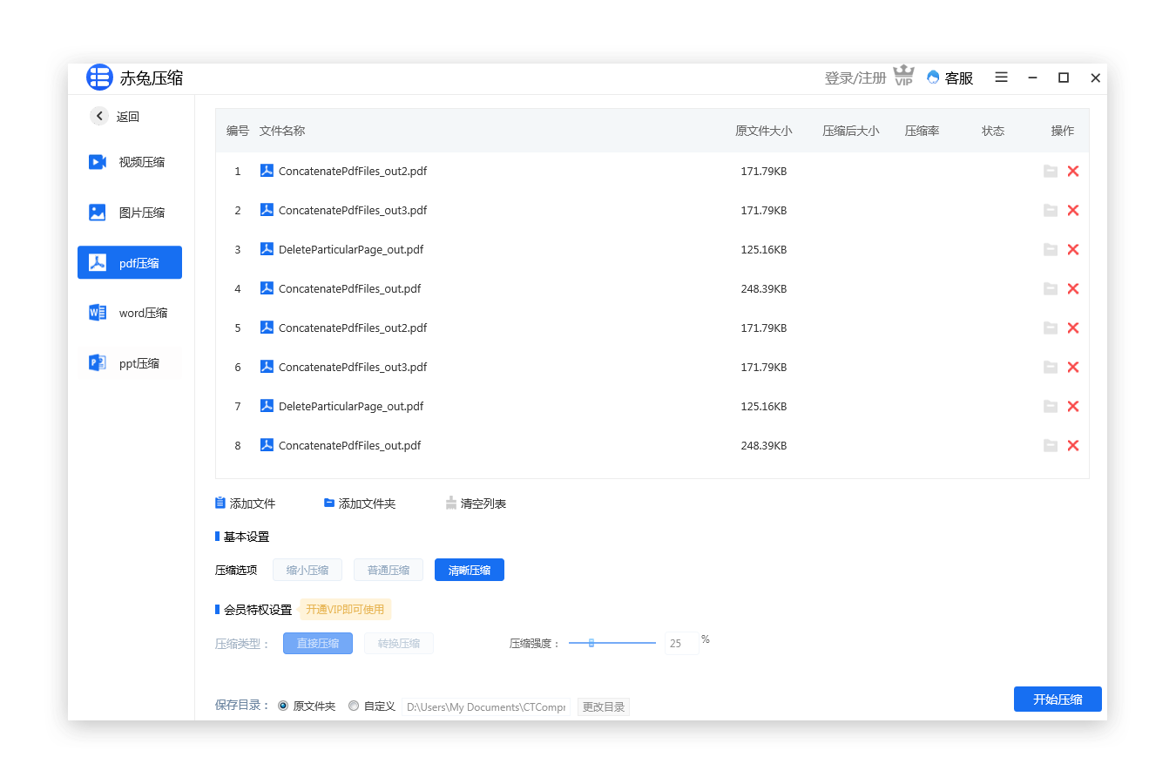Switch to ppt压缩 in sidebar
This screenshot has width=1176, height=784.
(130, 363)
